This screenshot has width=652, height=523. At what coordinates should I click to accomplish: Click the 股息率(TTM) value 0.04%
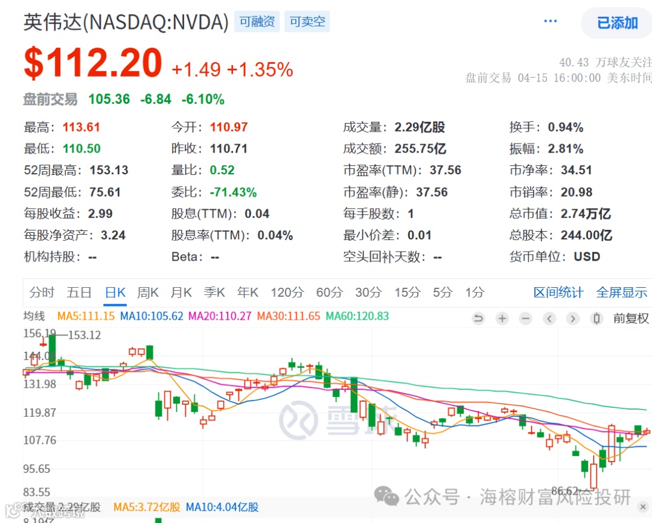click(275, 235)
